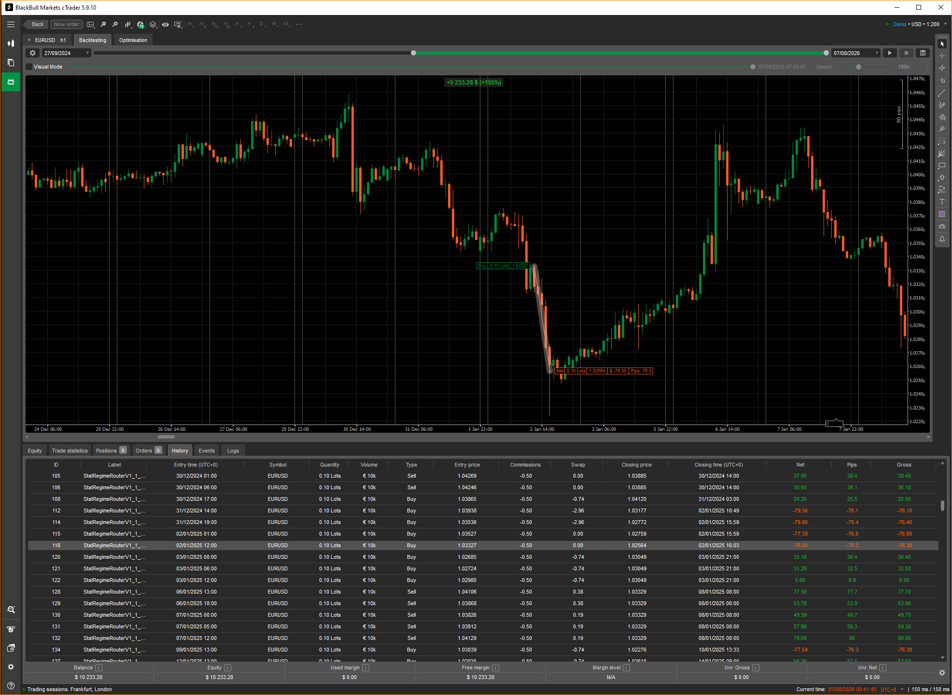This screenshot has width=952, height=695.
Task: Click the chart horizontal scrollbar thumb
Action: (x=166, y=437)
